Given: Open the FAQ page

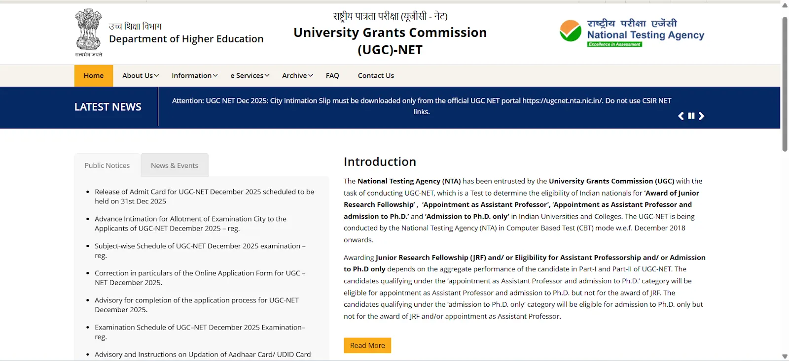Looking at the screenshot, I should tap(332, 75).
